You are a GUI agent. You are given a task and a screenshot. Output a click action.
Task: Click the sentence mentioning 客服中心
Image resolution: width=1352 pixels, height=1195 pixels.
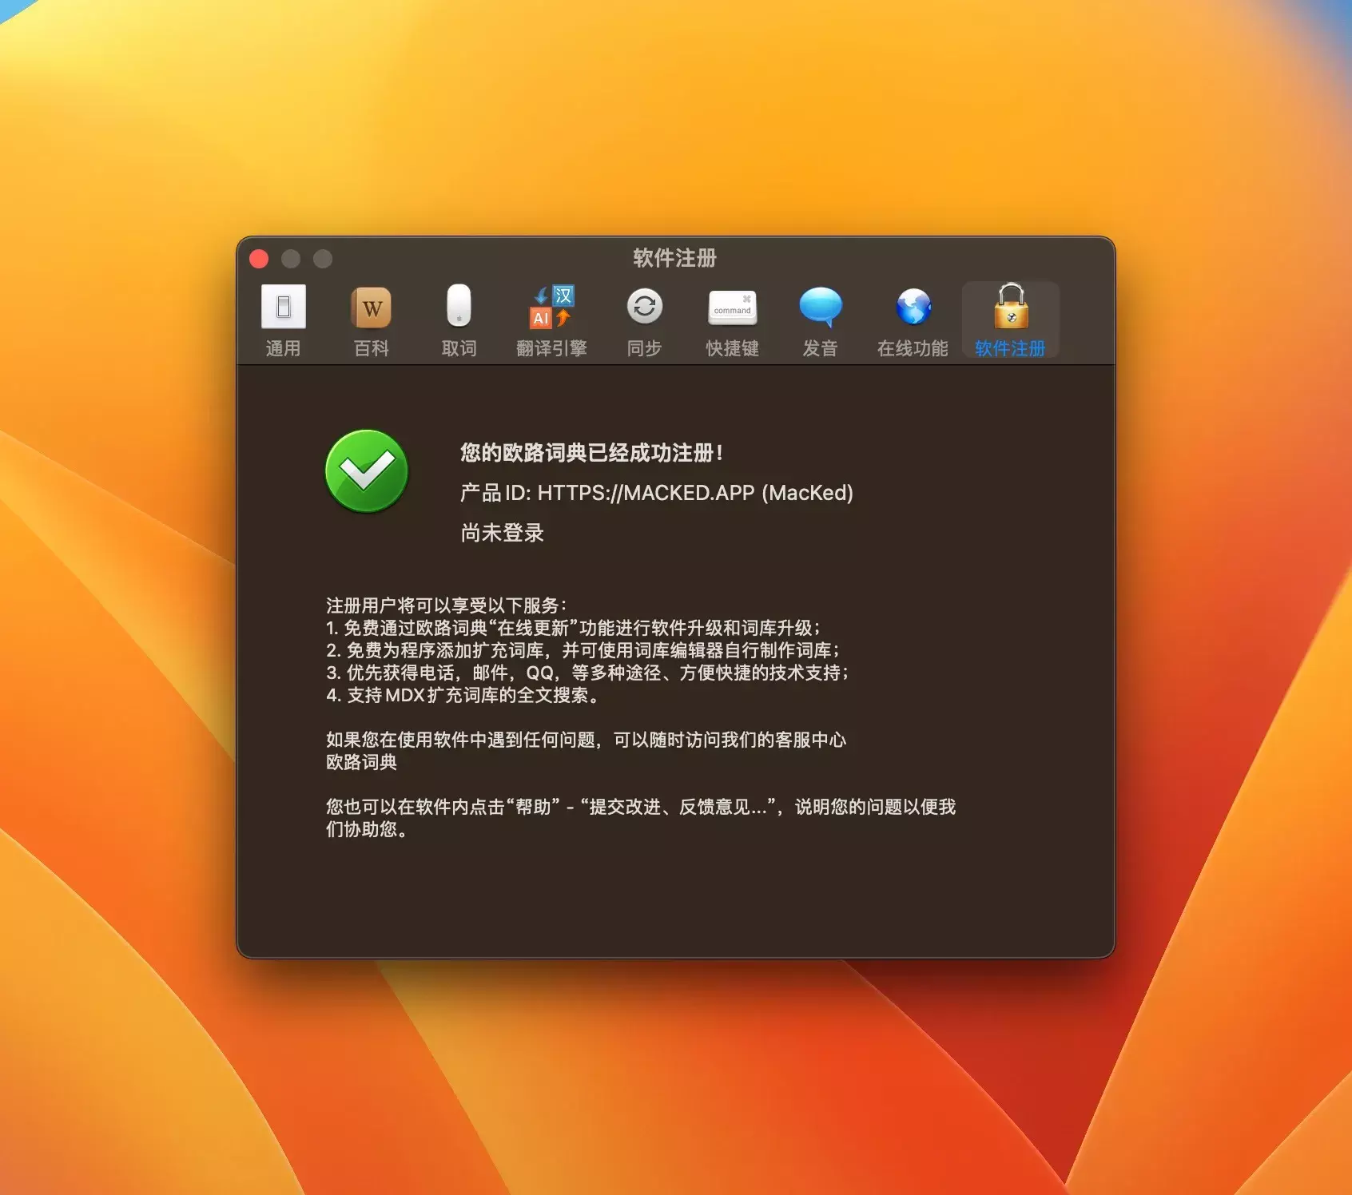[586, 740]
